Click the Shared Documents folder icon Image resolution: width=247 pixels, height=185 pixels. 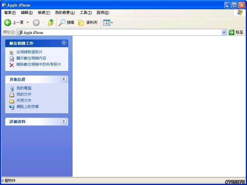(12, 101)
